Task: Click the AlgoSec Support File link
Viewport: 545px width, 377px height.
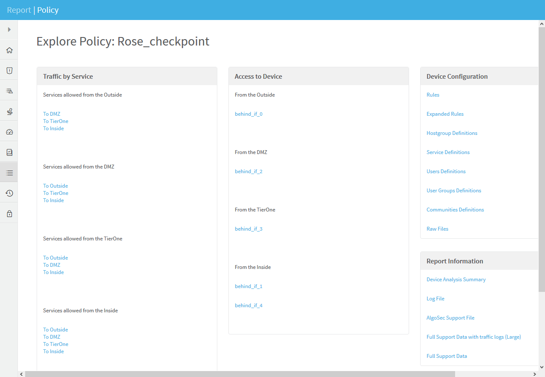Action: 450,318
